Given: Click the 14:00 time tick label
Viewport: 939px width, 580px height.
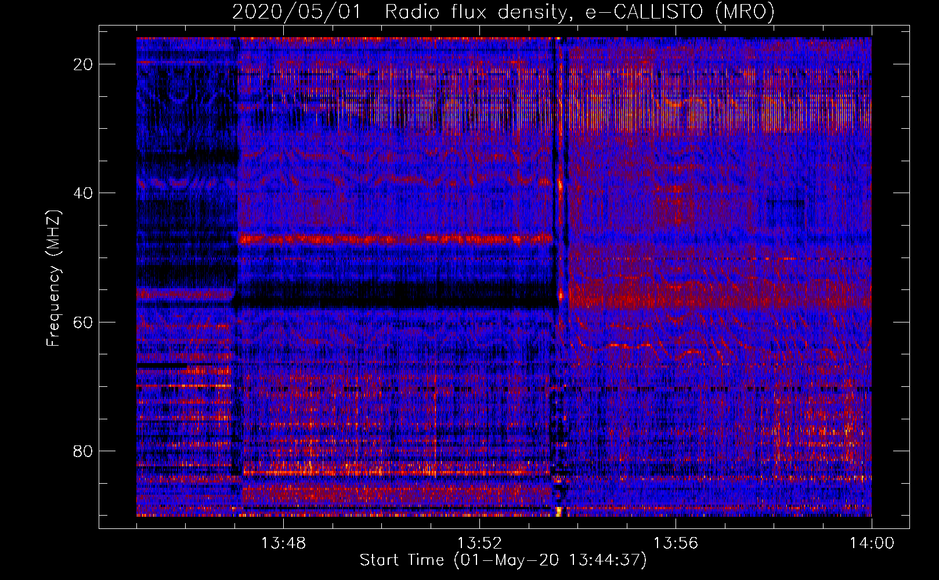Looking at the screenshot, I should 872,543.
